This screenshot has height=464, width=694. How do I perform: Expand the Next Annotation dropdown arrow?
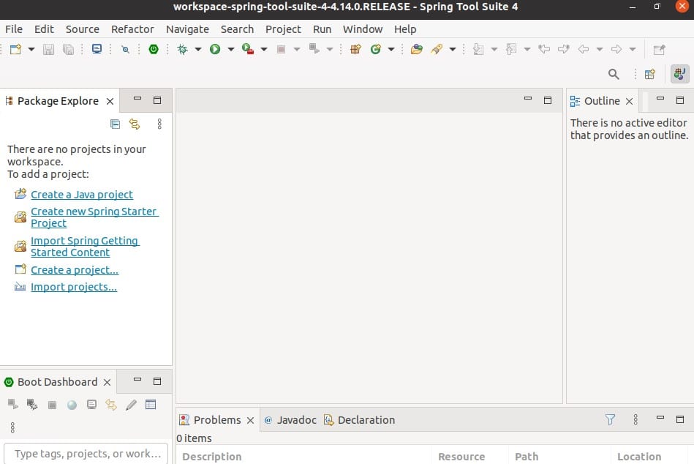click(494, 49)
